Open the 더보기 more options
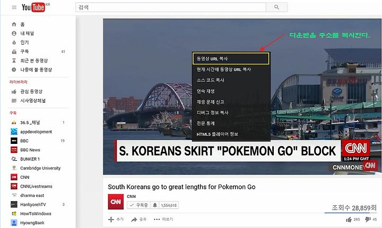The image size is (382, 228). click(163, 220)
